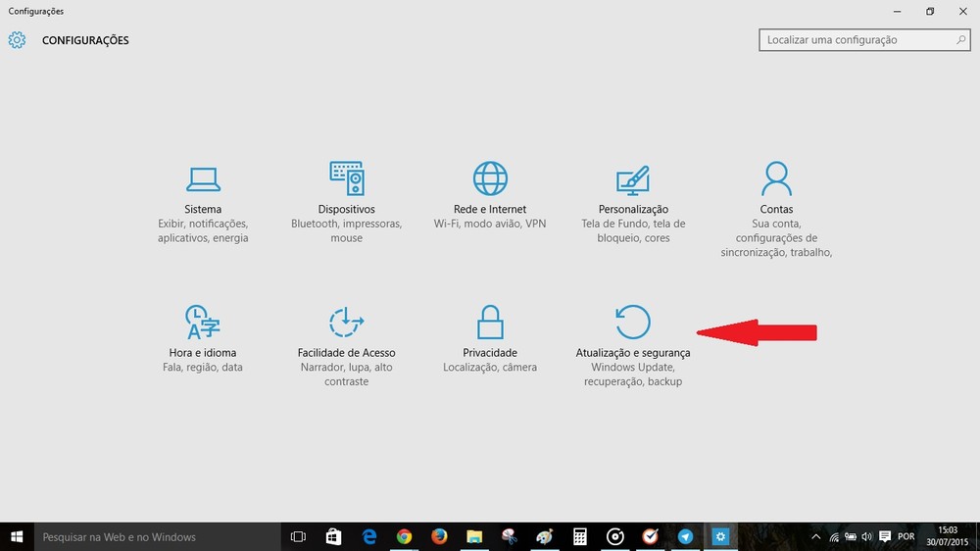Click inside the Localizar uma configuração field

pos(853,40)
